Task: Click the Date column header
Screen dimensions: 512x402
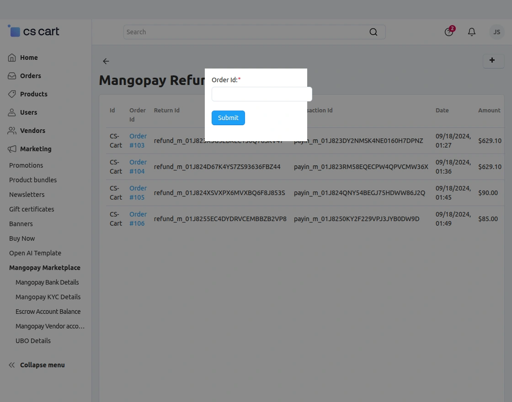Action: pos(442,110)
